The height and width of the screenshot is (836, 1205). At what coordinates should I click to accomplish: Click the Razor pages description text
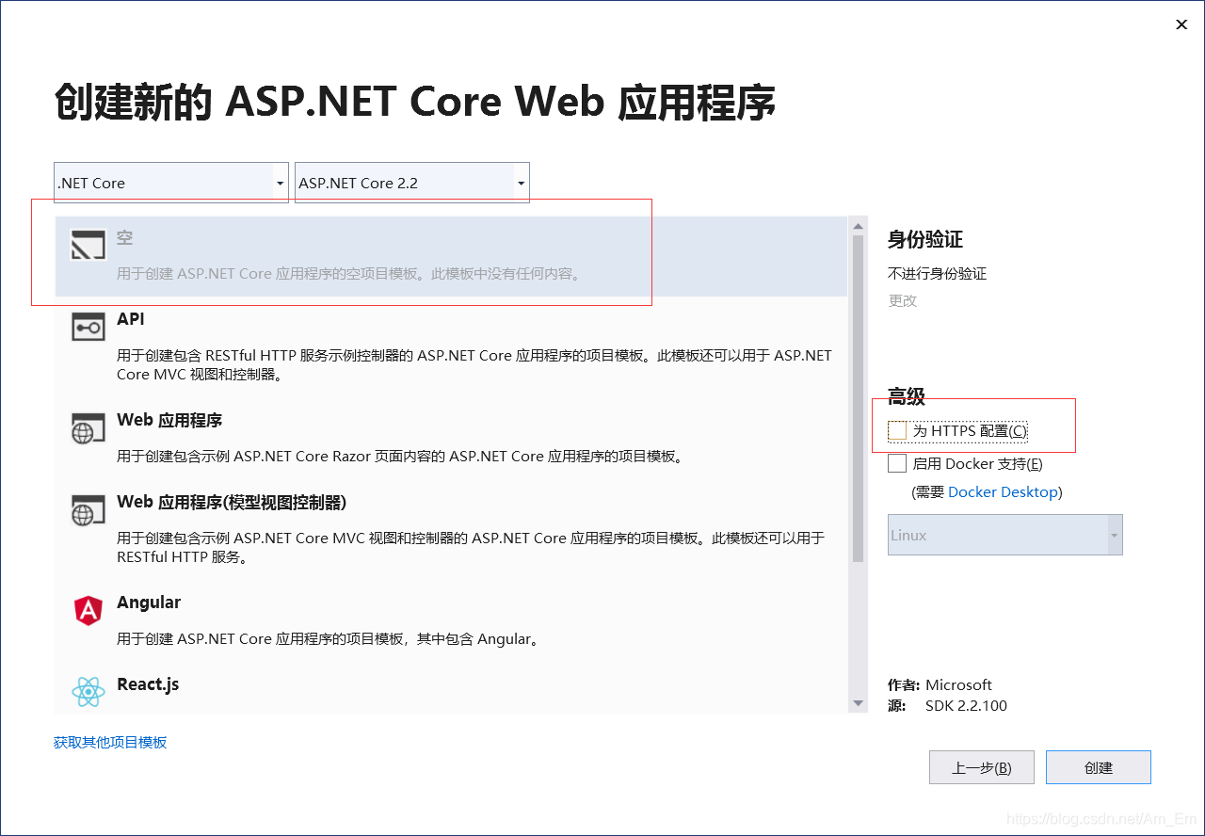[x=400, y=457]
